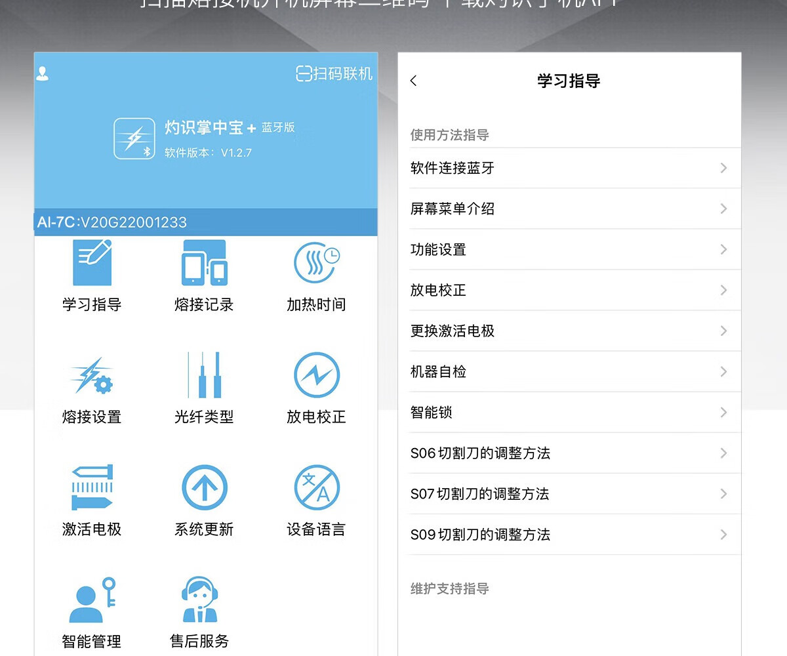Expand chevron on 功能设置 row
Screen dimensions: 787x656
723,249
